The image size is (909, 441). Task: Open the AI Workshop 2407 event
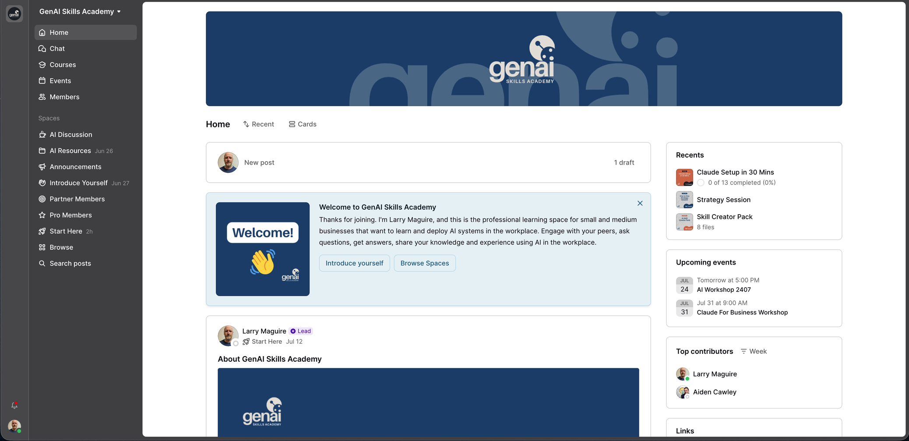[724, 289]
